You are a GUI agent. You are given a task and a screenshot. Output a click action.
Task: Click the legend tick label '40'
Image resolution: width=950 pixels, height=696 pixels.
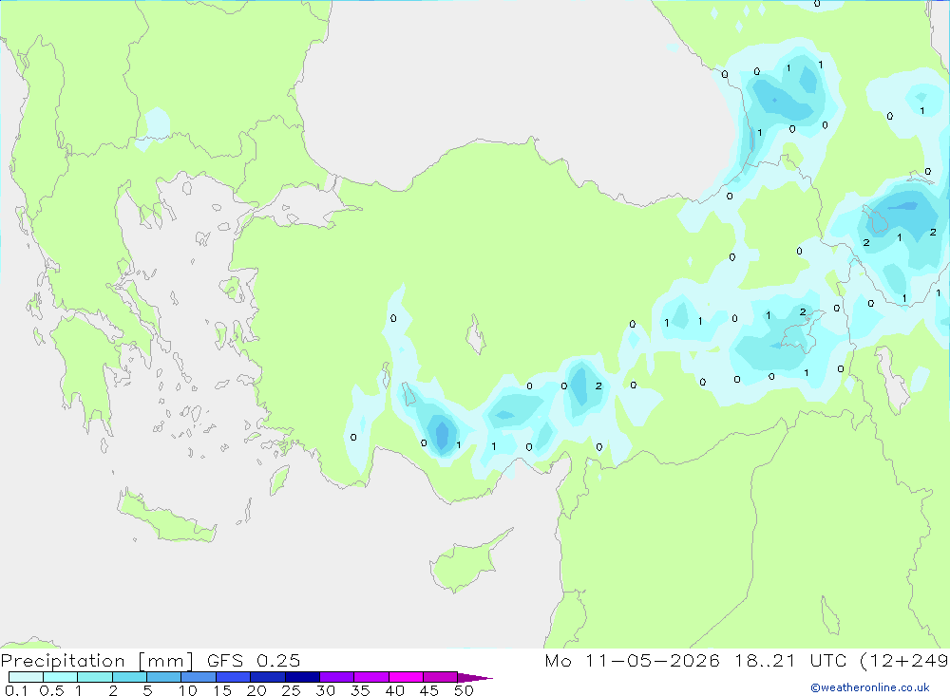pyautogui.click(x=394, y=690)
